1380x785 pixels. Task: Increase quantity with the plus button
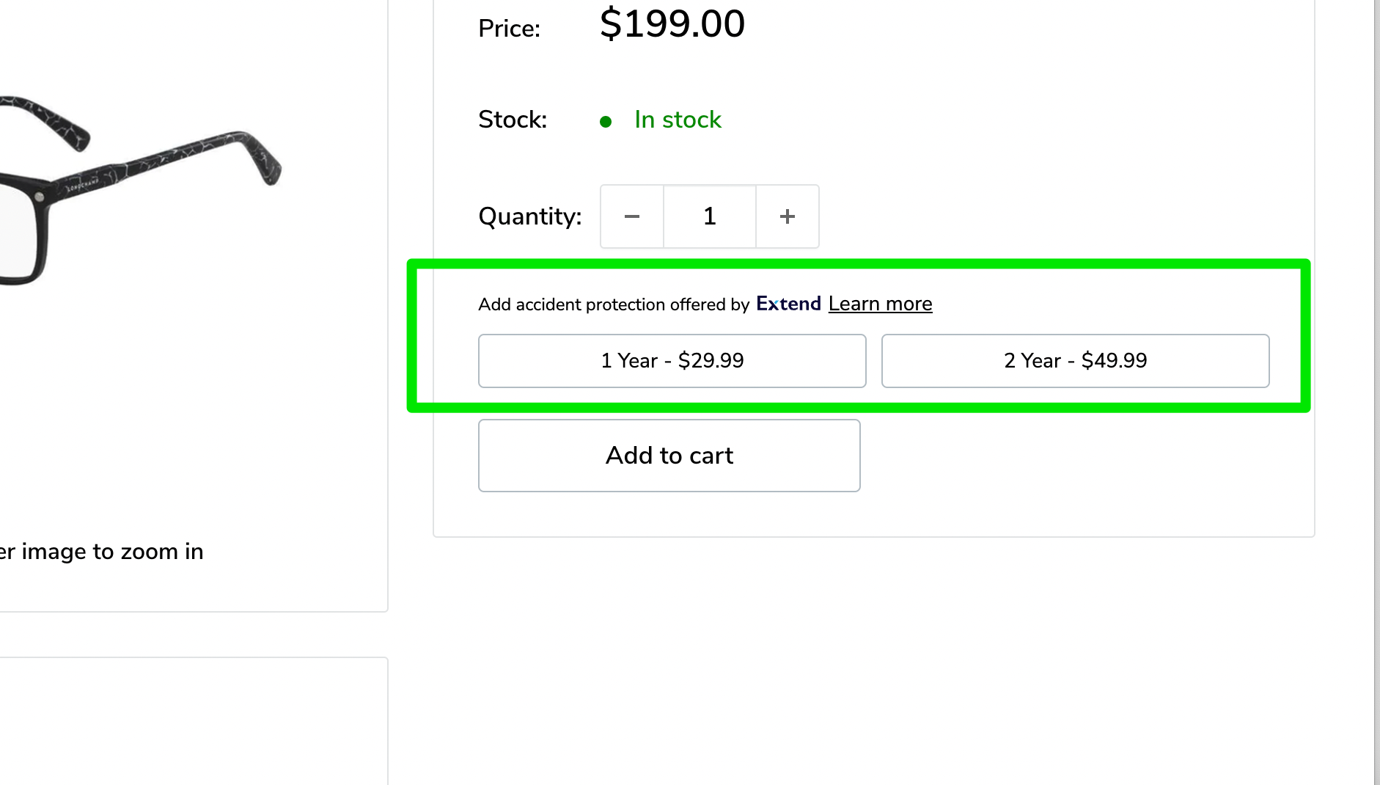coord(787,216)
